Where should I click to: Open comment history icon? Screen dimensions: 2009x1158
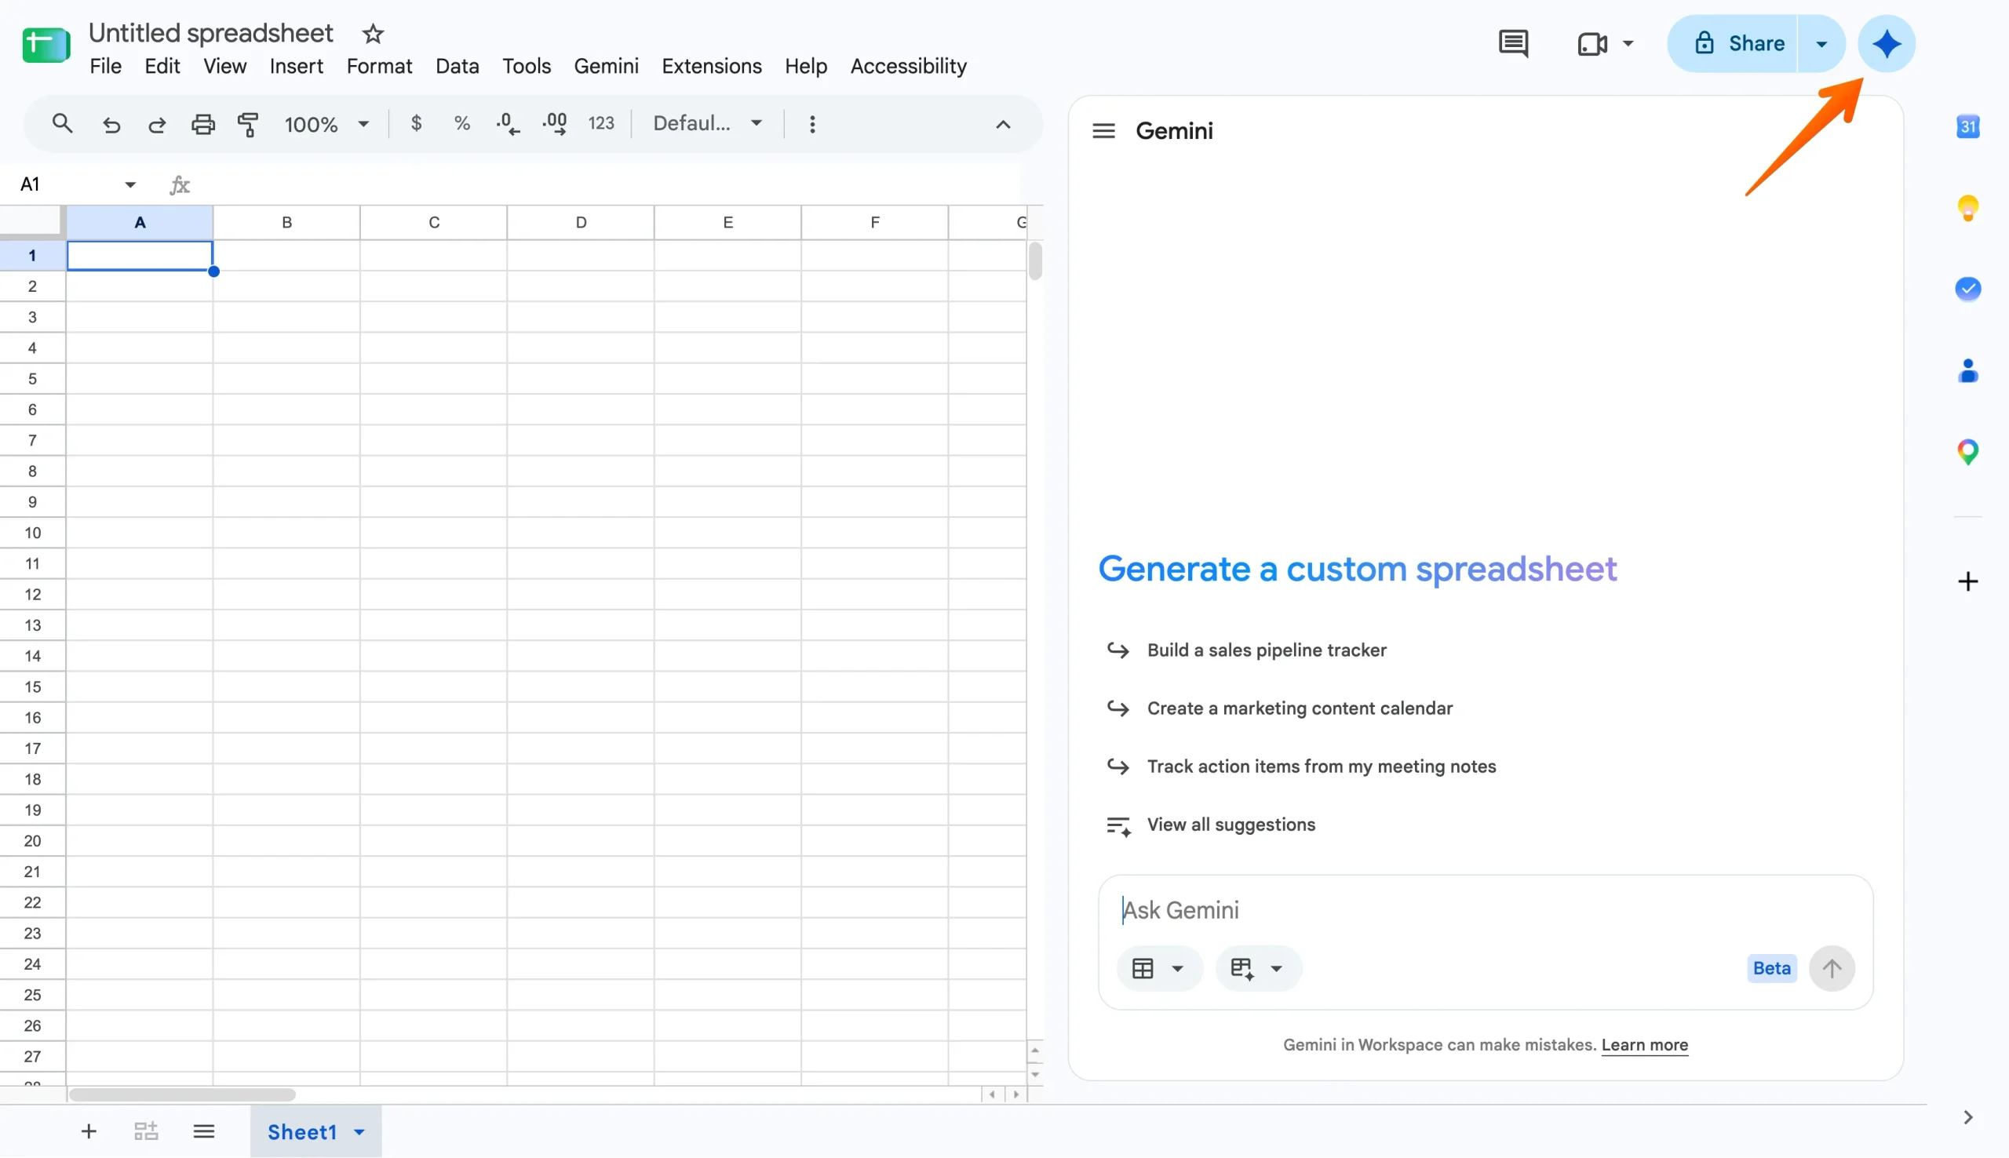click(1513, 43)
